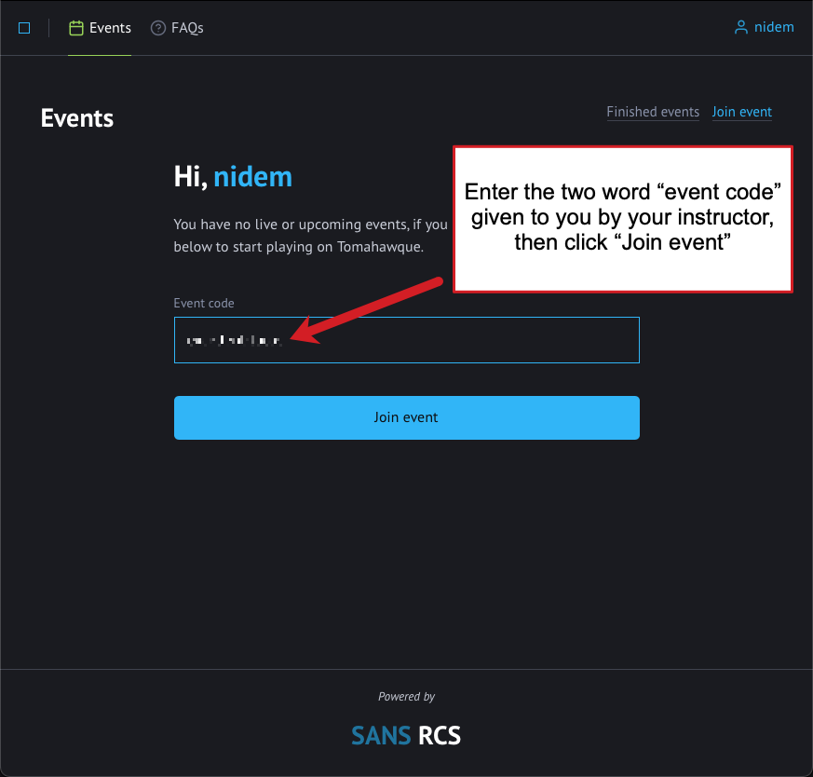Screen dimensions: 813x777
Task: Click the blue Join event button
Action: 406,417
